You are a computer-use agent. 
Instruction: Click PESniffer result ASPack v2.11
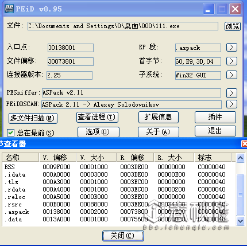click(x=132, y=93)
